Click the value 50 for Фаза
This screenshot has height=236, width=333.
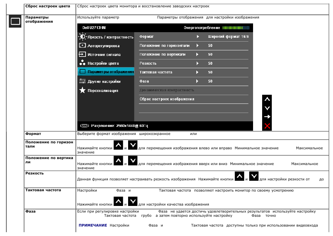(210, 81)
